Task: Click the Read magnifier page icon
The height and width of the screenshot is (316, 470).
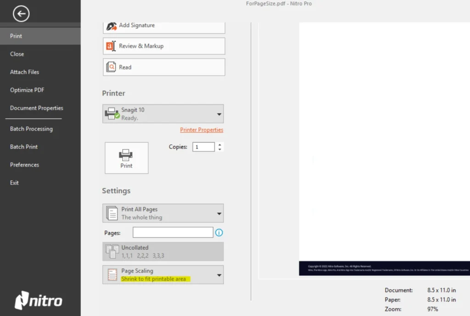Action: (111, 67)
